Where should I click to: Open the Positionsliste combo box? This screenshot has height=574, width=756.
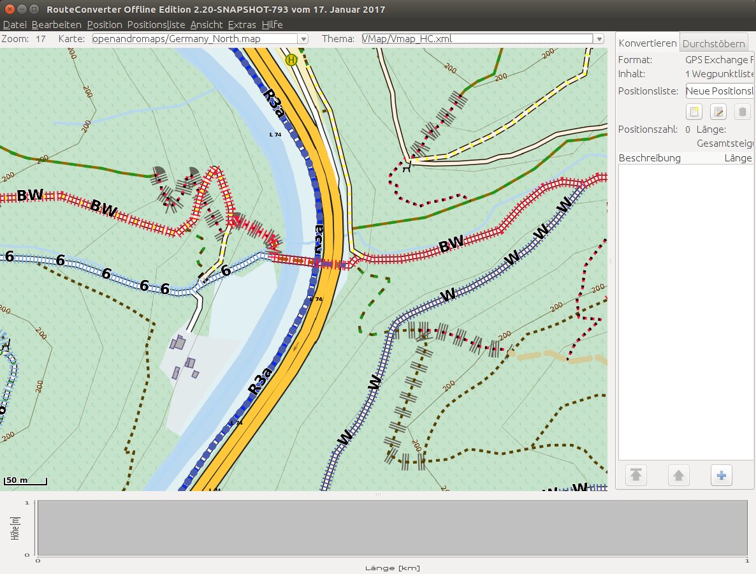719,91
